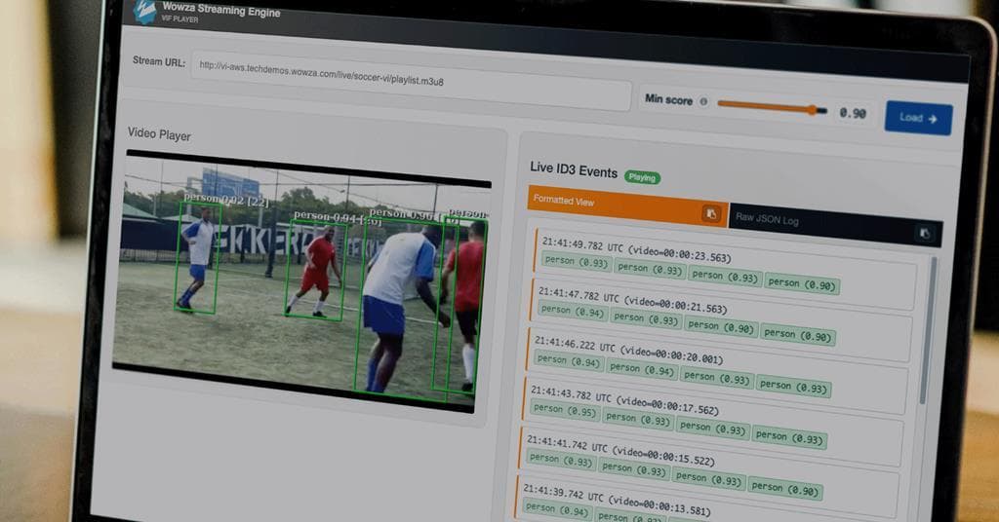Image resolution: width=999 pixels, height=522 pixels.
Task: Select the 21:41:41.742 UTC event timestamp
Action: tap(620, 449)
